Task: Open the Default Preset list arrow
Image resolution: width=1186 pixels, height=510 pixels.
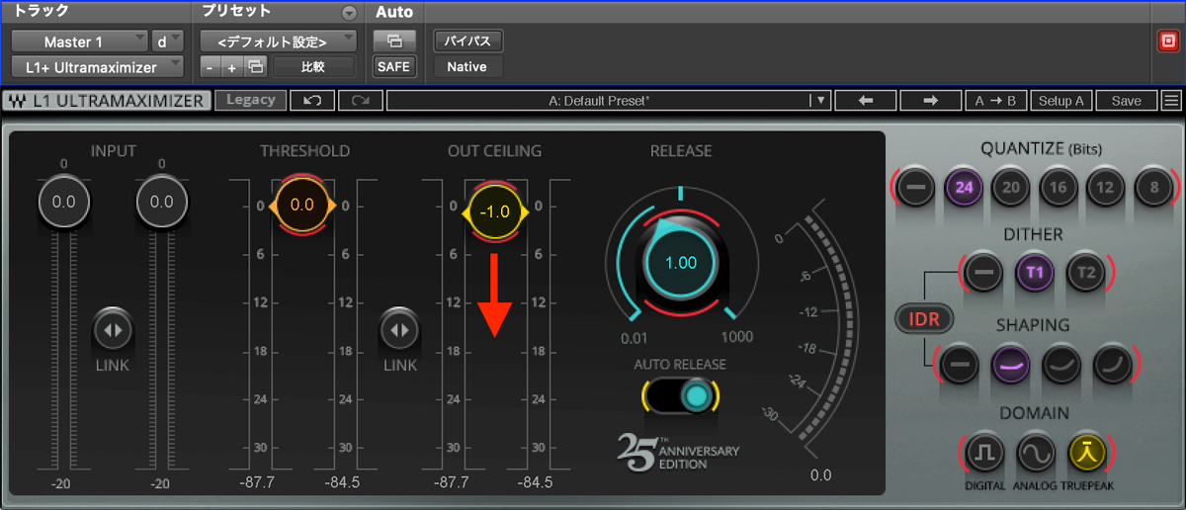Action: tap(819, 100)
